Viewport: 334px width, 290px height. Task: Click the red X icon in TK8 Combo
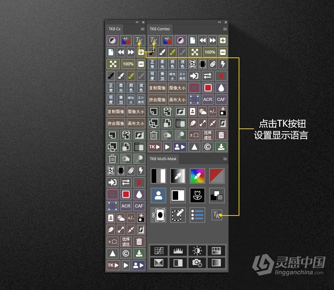tap(221, 76)
